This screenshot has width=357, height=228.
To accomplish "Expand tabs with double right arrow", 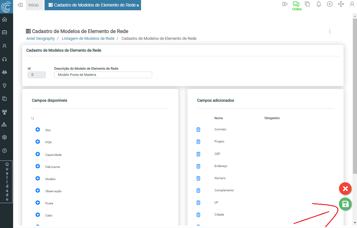I will (x=285, y=4).
